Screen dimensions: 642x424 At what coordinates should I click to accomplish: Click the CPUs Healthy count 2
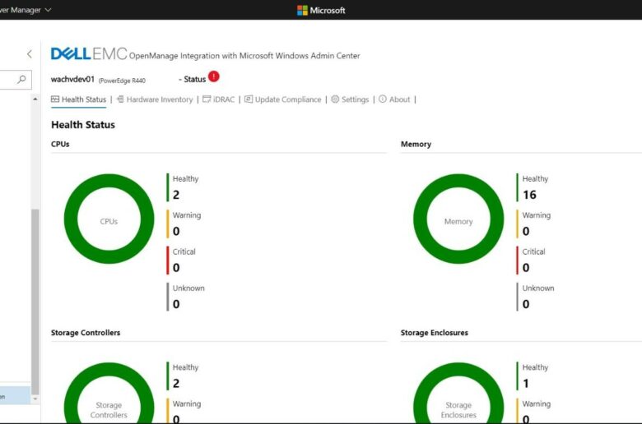click(x=176, y=195)
